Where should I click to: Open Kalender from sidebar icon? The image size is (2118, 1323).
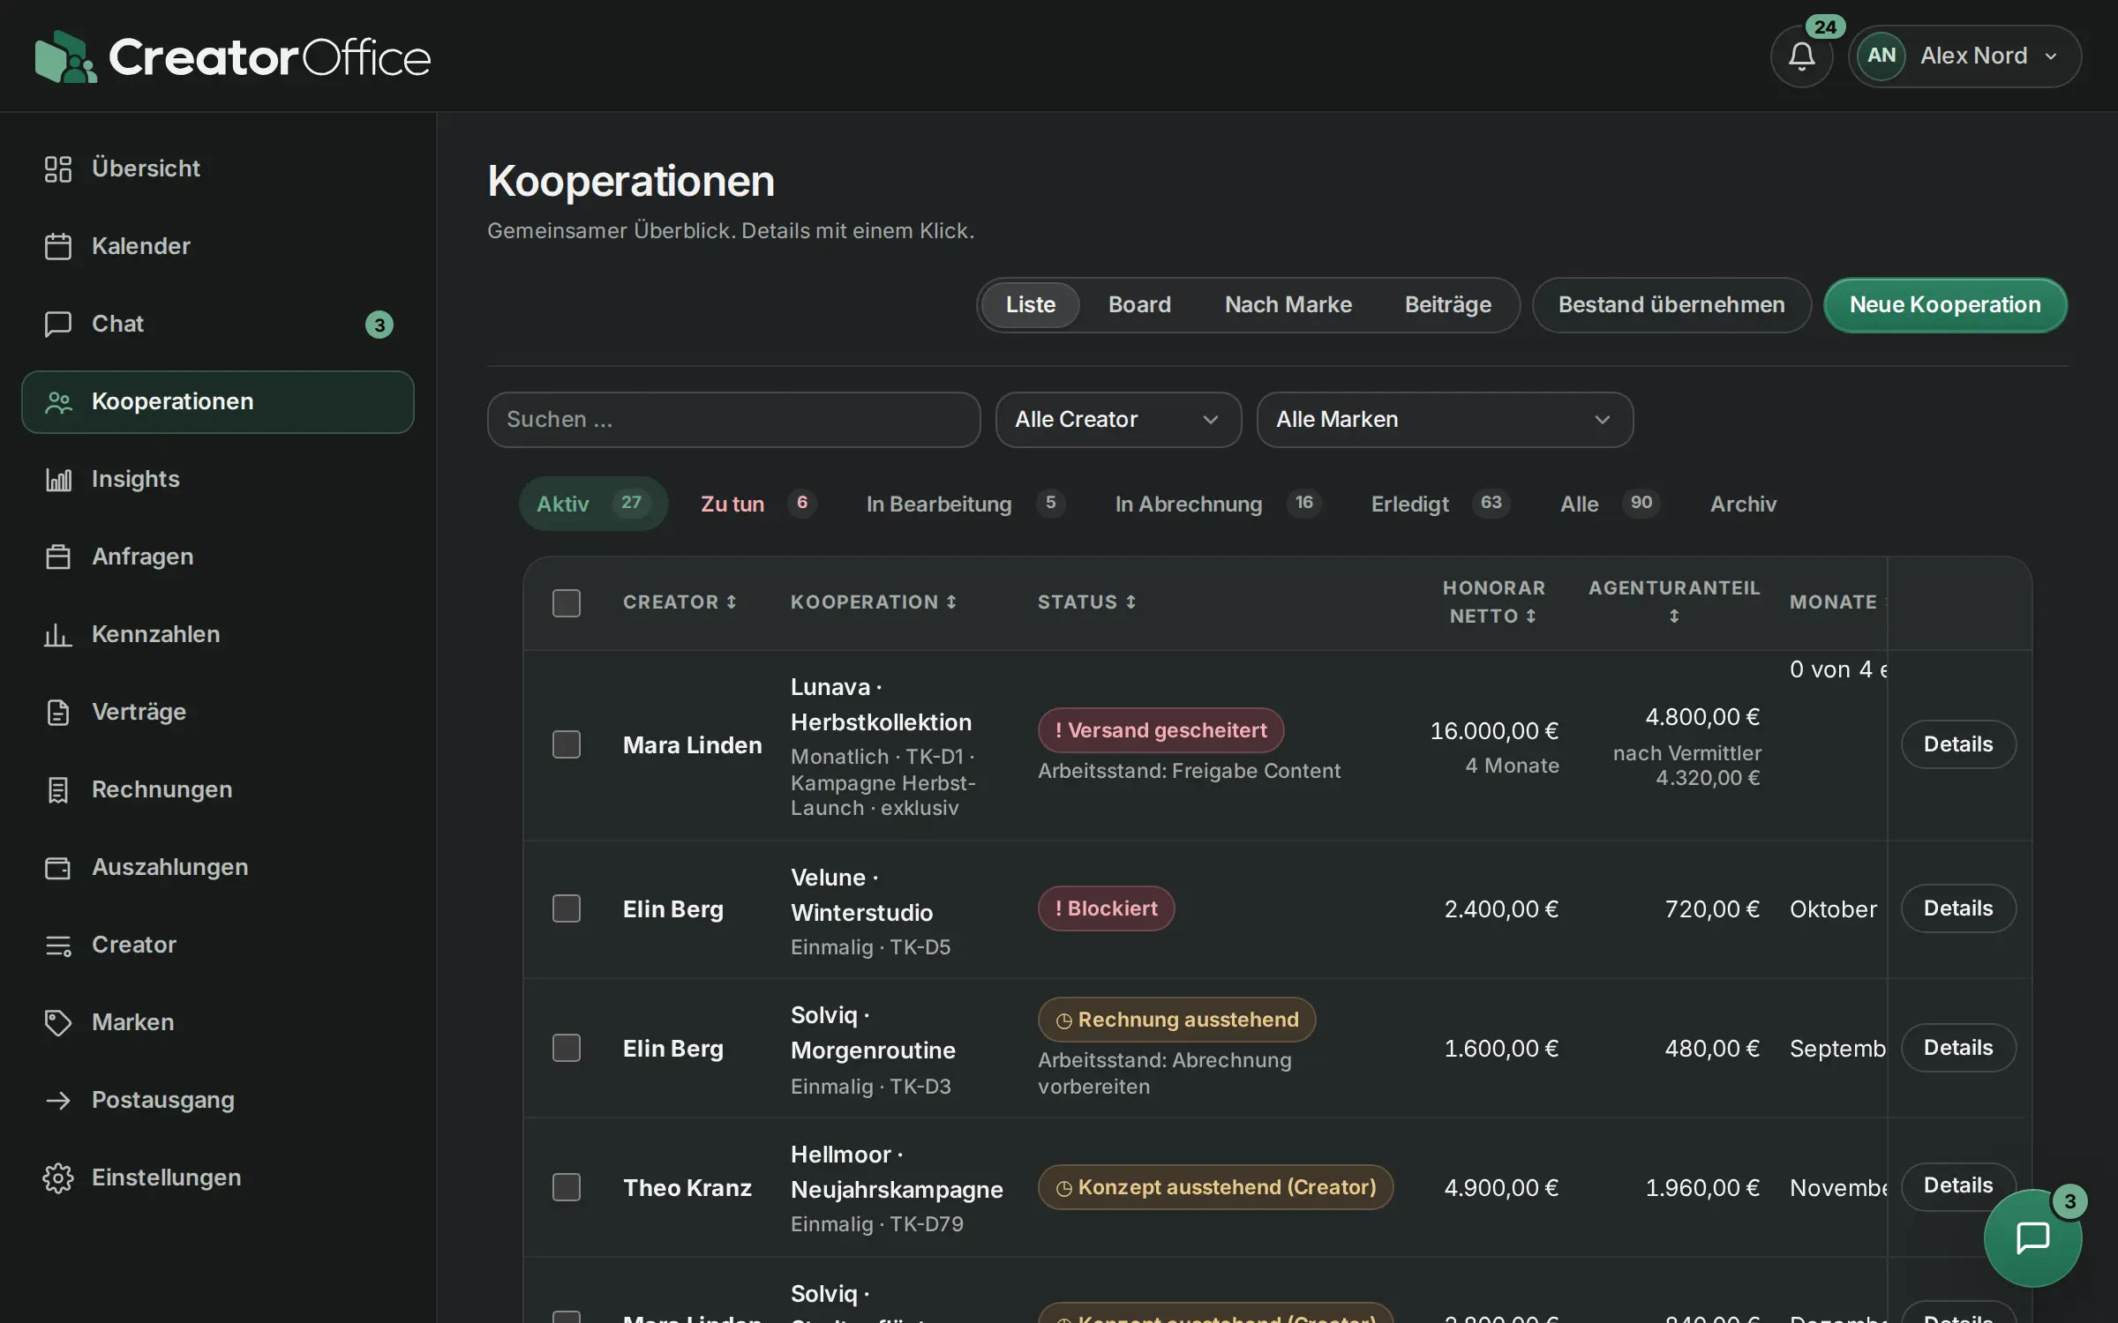(58, 246)
